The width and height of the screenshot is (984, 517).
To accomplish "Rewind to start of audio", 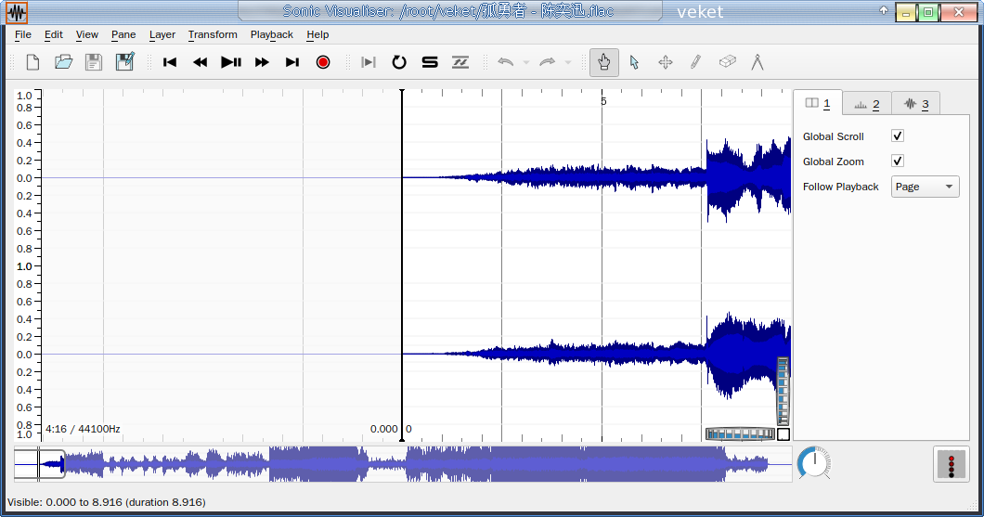I will point(170,62).
